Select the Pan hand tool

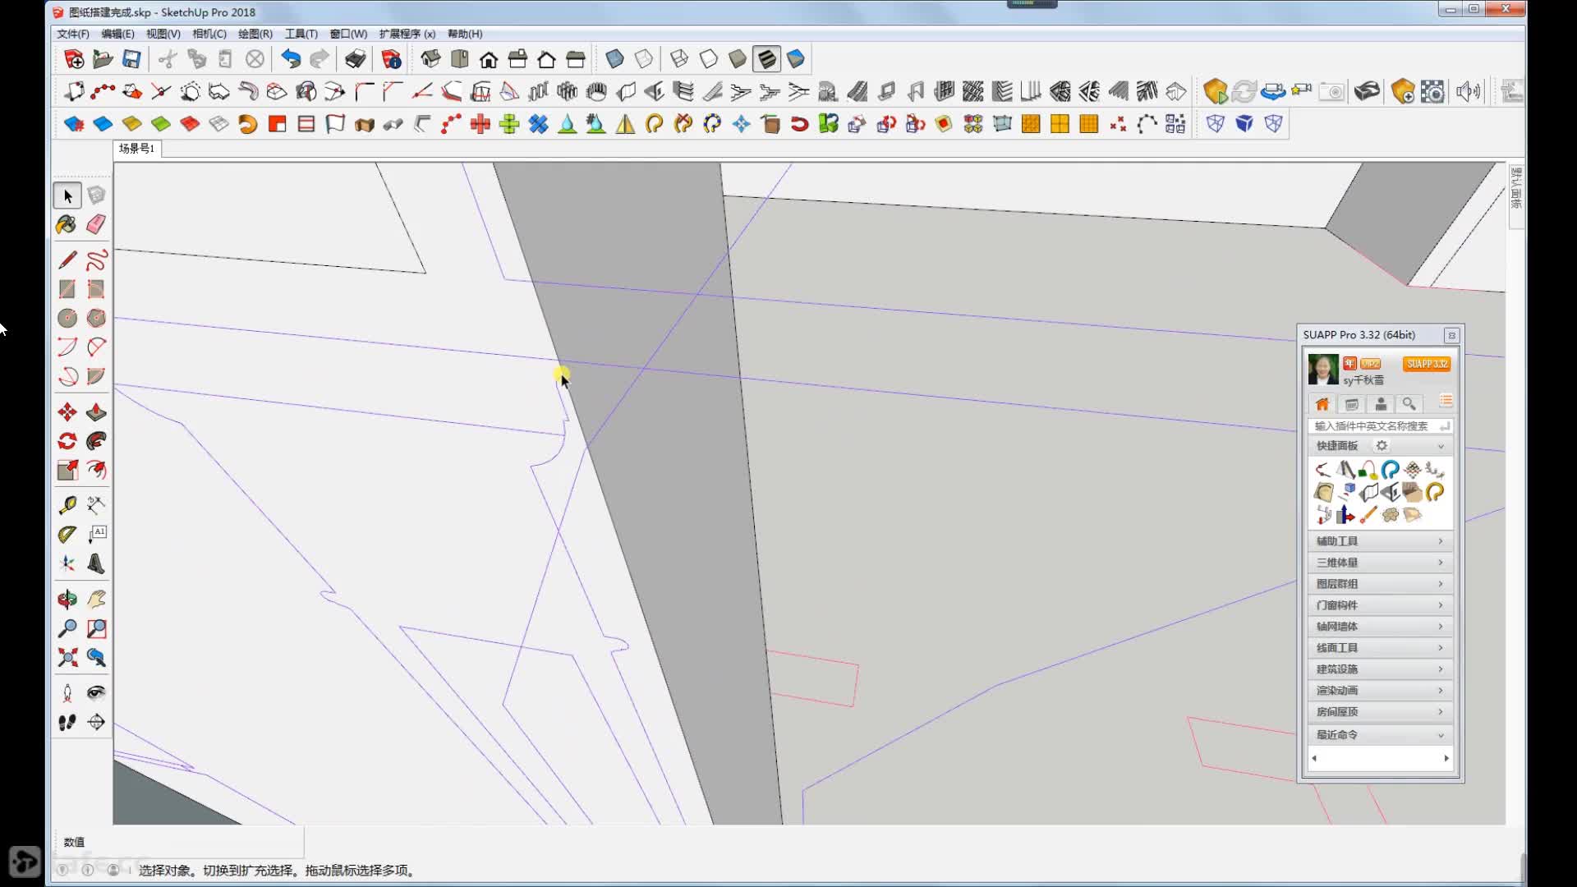click(x=96, y=600)
